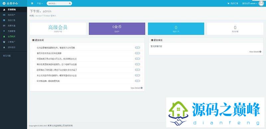Viewport: 266px width, 129px height.
Task: Click the 分享推广 sidebar icon
Action: coord(4,42)
